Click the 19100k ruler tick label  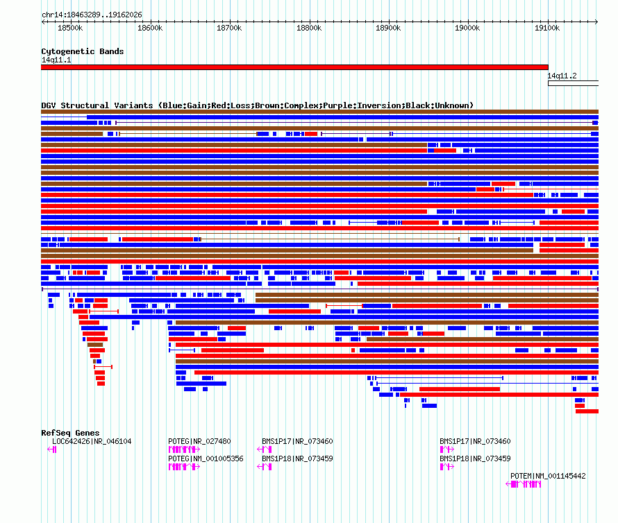(x=547, y=28)
